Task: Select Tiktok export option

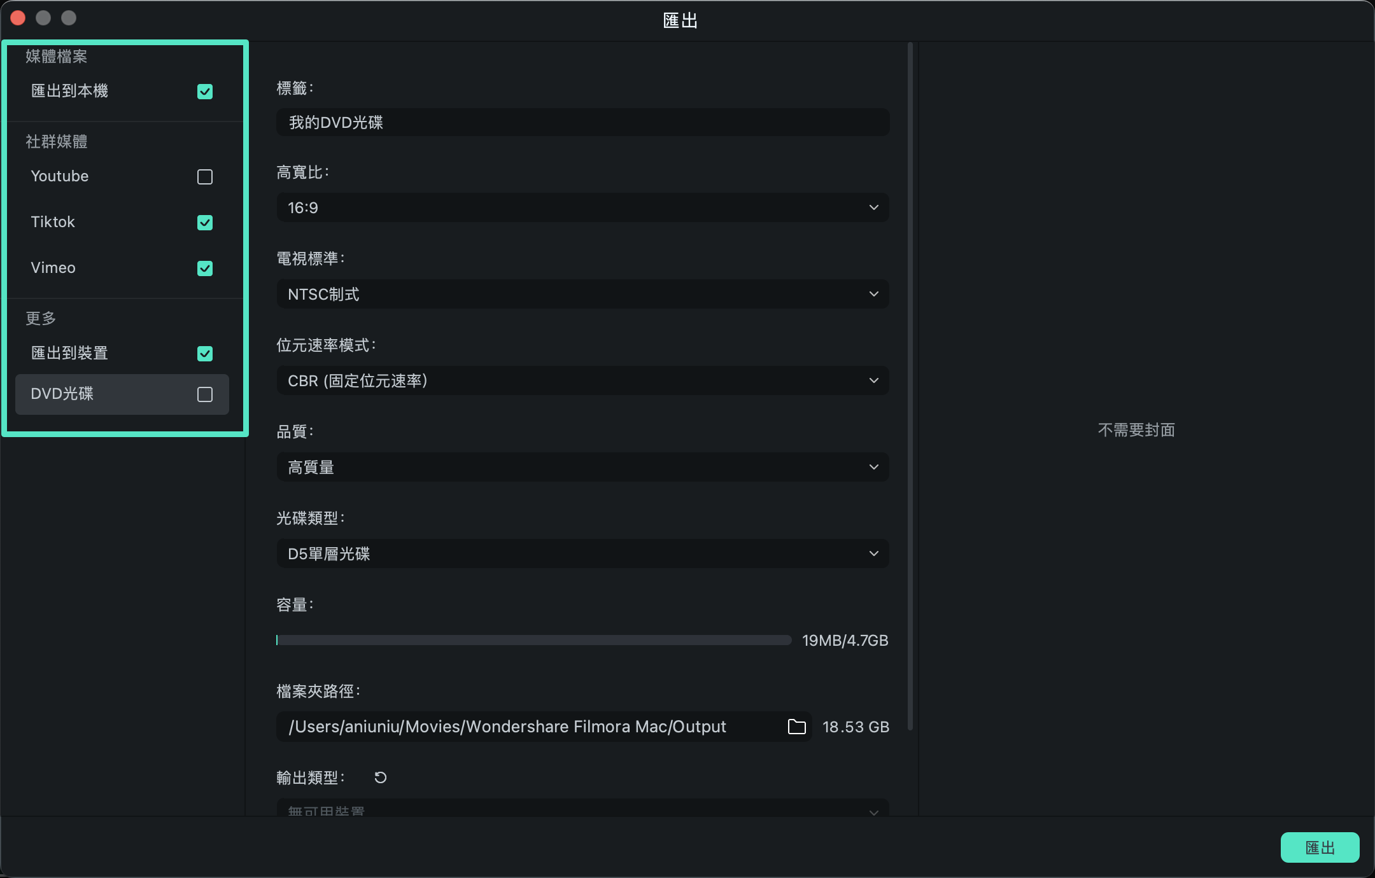Action: (53, 222)
